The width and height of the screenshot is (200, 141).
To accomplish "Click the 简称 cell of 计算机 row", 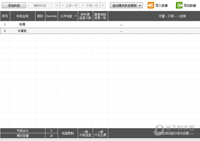I will [40, 31].
